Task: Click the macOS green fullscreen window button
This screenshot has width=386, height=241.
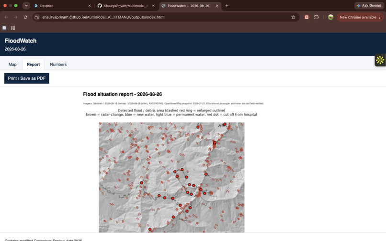Action: [x=16, y=5]
